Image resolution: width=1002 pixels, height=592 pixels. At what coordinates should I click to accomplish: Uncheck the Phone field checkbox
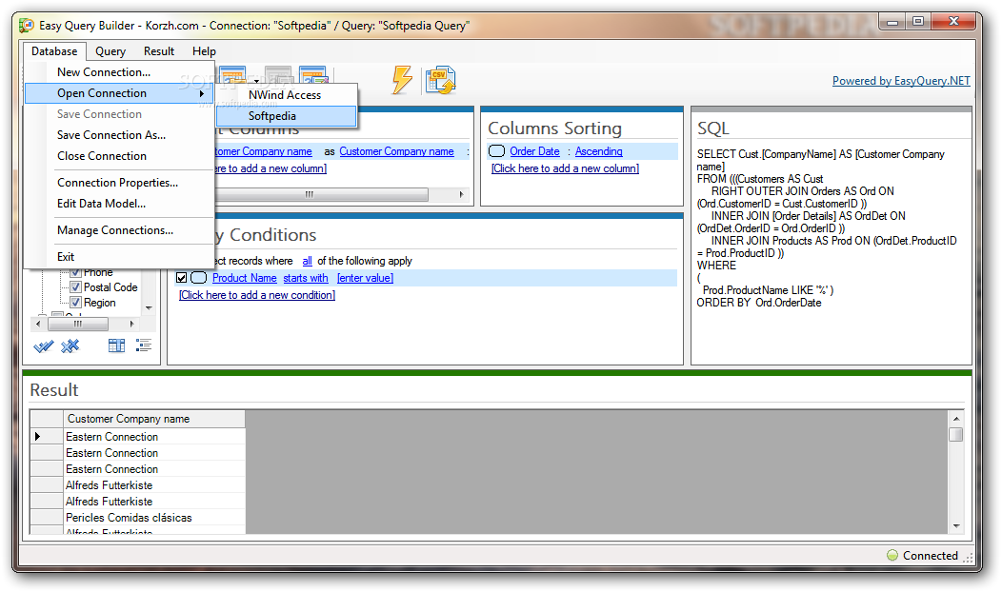[75, 272]
